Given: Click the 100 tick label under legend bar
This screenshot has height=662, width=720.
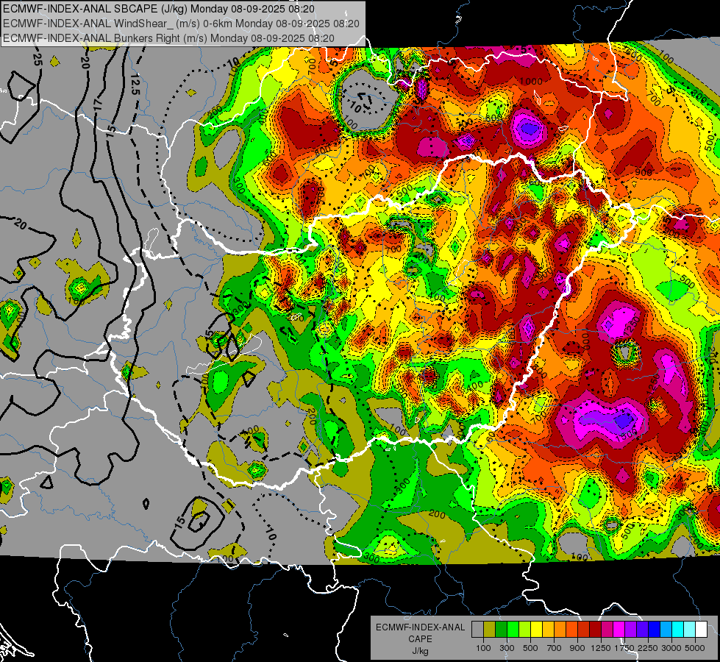Looking at the screenshot, I should (483, 648).
